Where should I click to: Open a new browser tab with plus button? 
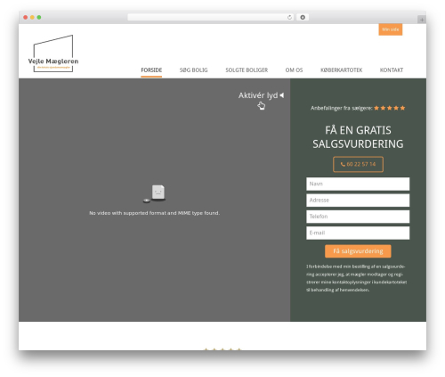coord(422,20)
